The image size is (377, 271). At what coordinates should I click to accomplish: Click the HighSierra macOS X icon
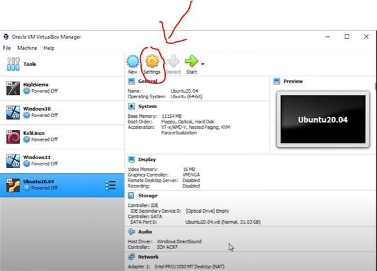click(13, 89)
